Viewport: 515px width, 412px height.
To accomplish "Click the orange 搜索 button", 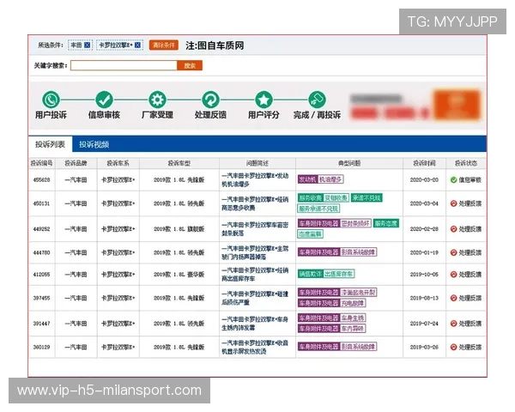I will tap(190, 65).
